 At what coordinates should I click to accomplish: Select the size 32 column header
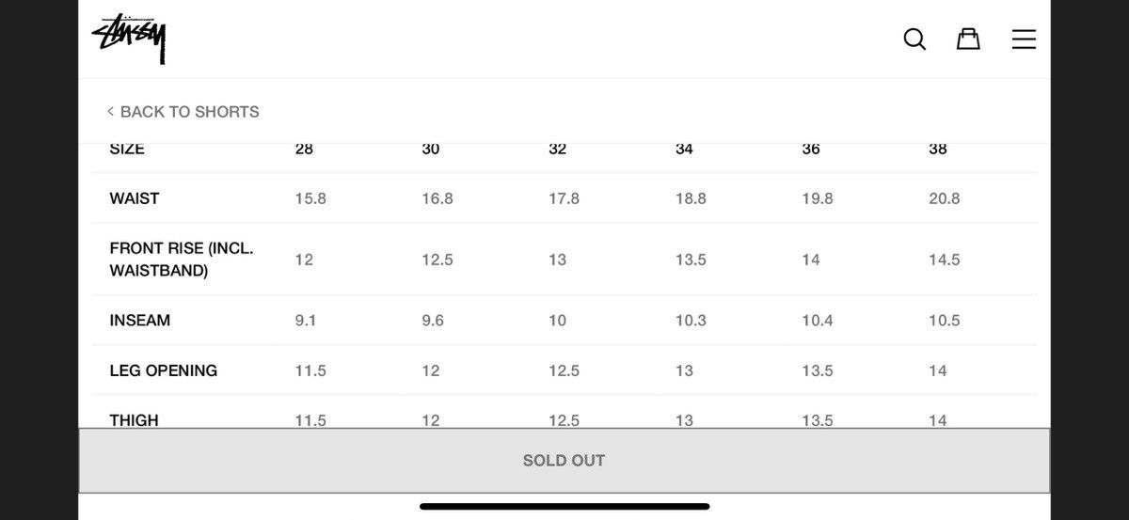558,149
